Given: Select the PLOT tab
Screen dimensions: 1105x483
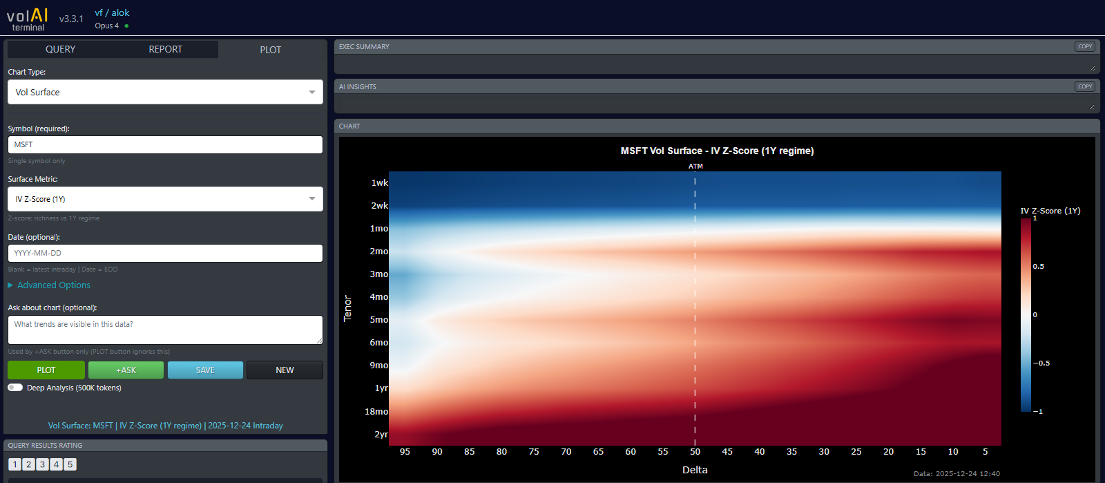Looking at the screenshot, I should [x=271, y=50].
